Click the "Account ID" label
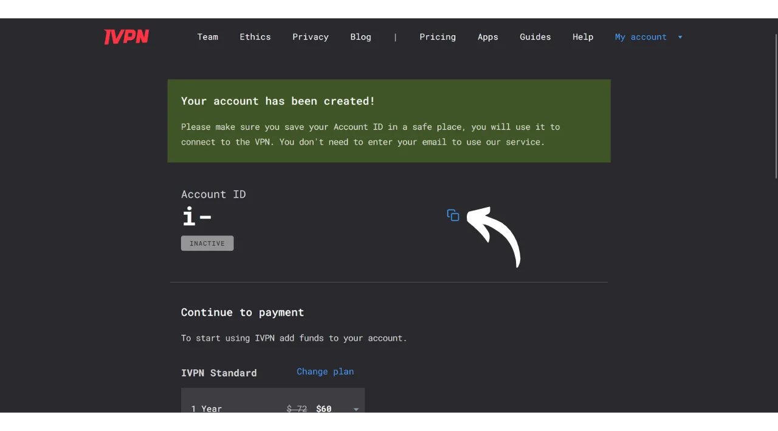 pos(213,194)
